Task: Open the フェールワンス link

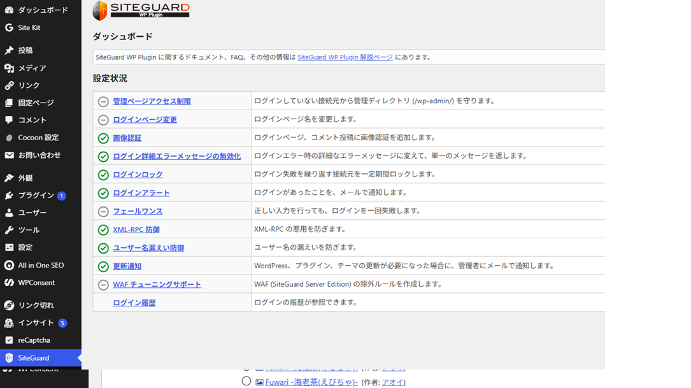Action: pos(138,211)
